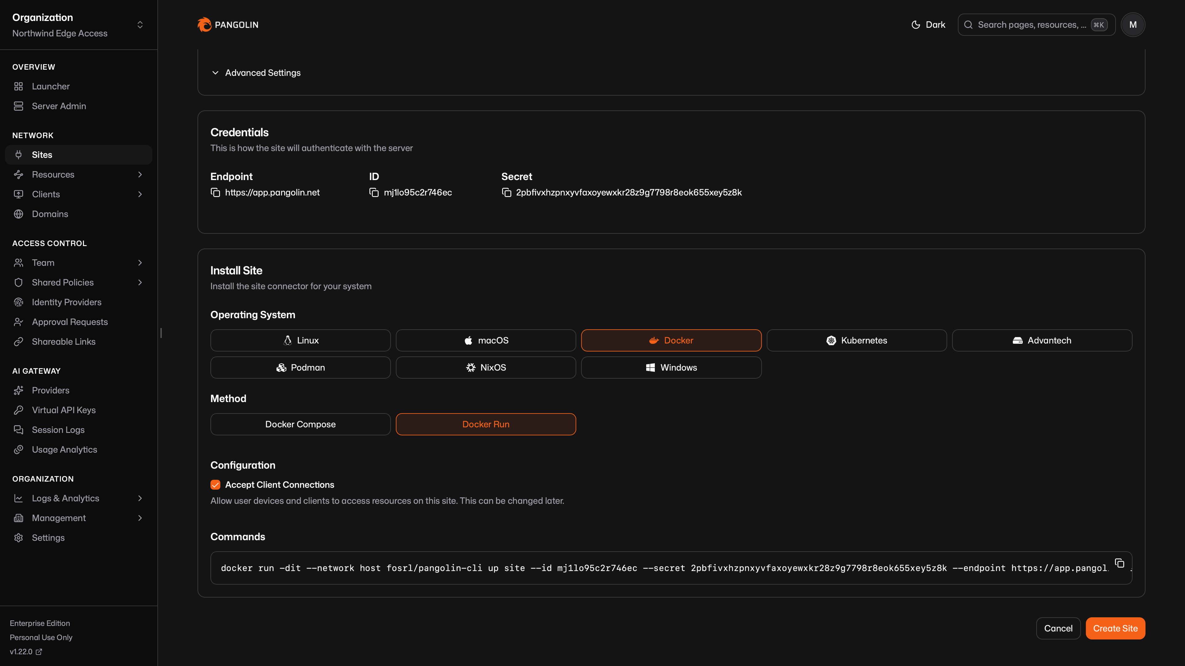Open Identity Providers page
1185x666 pixels.
point(79,302)
